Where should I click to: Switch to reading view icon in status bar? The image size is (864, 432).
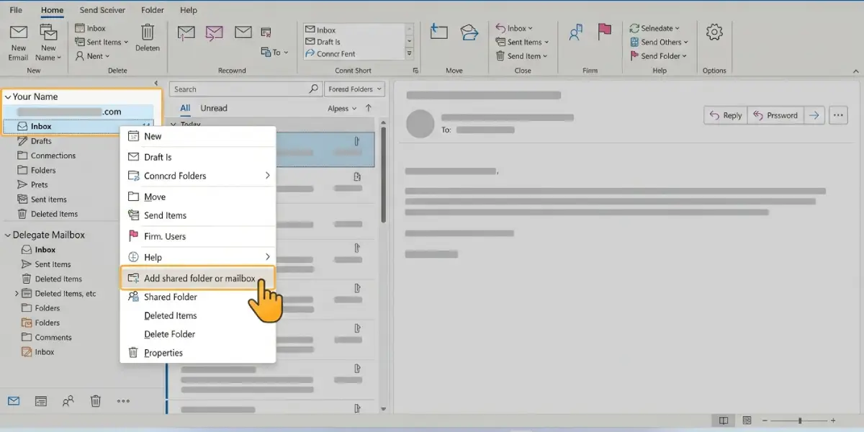723,420
